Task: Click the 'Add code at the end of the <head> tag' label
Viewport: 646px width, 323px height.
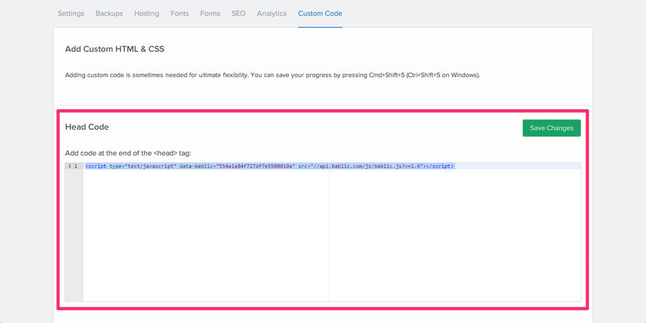Action: [x=128, y=153]
